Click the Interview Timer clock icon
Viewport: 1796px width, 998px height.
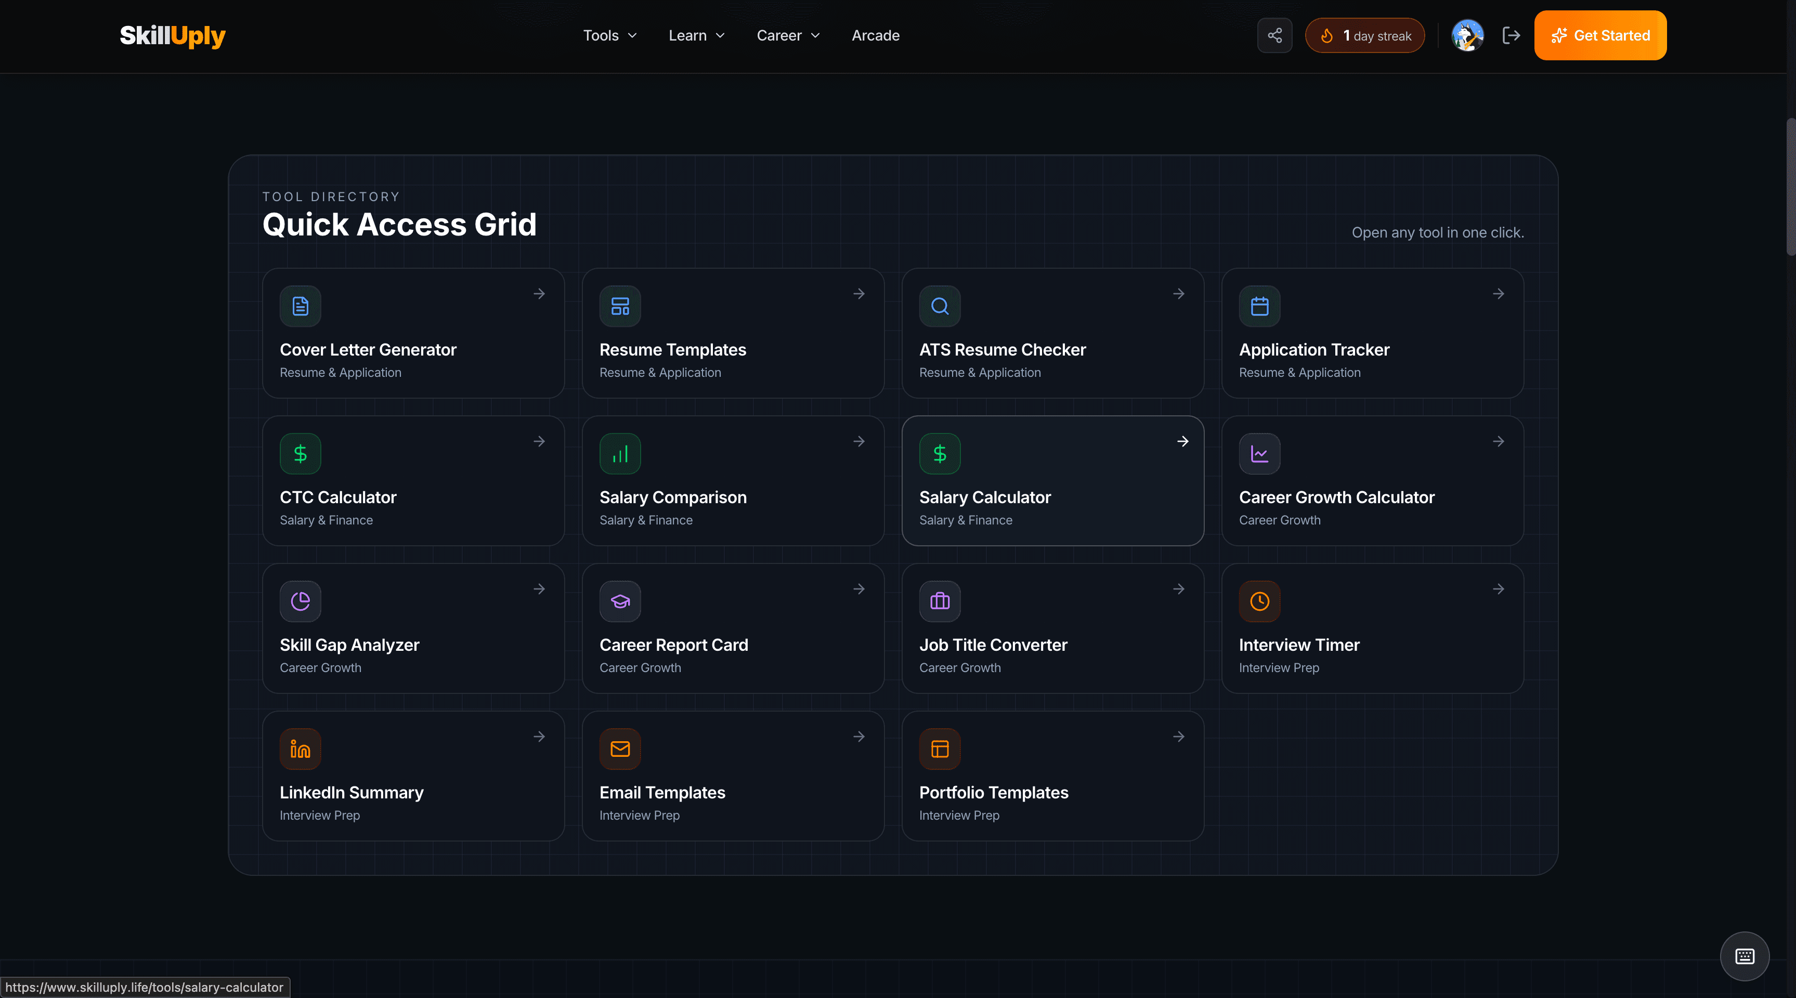(1259, 601)
